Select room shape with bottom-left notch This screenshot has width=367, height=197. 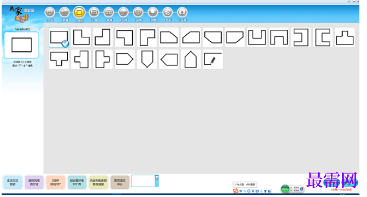[125, 37]
